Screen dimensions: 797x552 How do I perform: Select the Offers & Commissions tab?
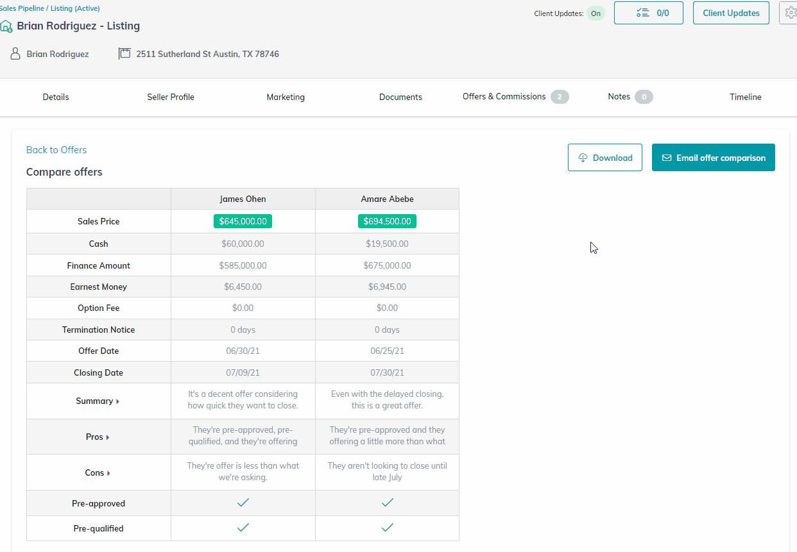click(504, 97)
